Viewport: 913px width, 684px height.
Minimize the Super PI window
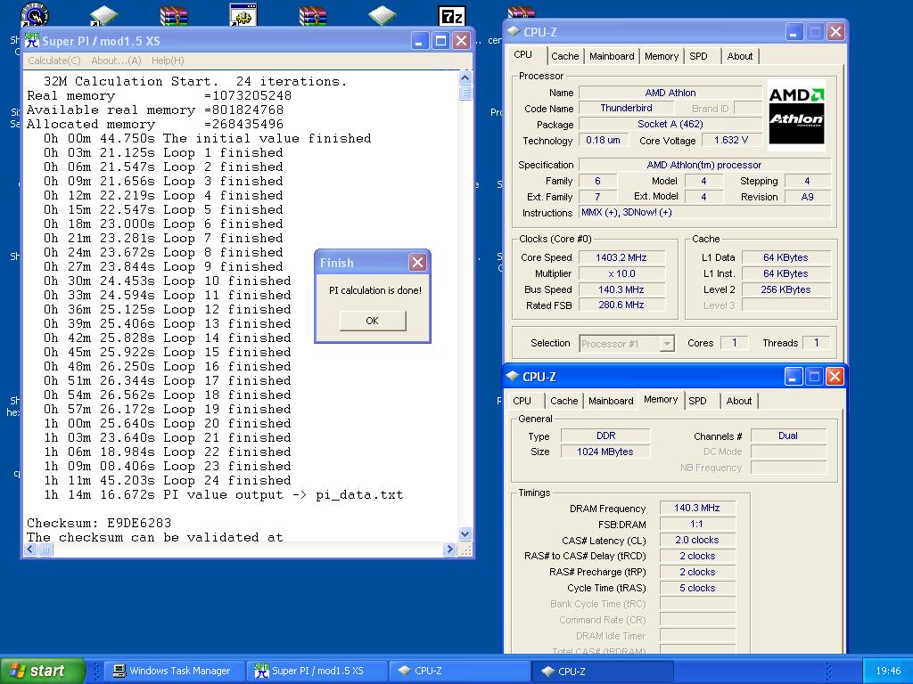coord(420,41)
